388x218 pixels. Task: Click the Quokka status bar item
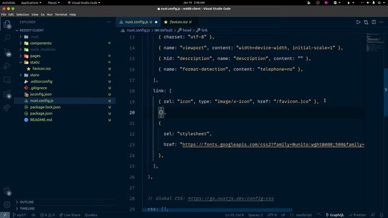pyautogui.click(x=91, y=215)
